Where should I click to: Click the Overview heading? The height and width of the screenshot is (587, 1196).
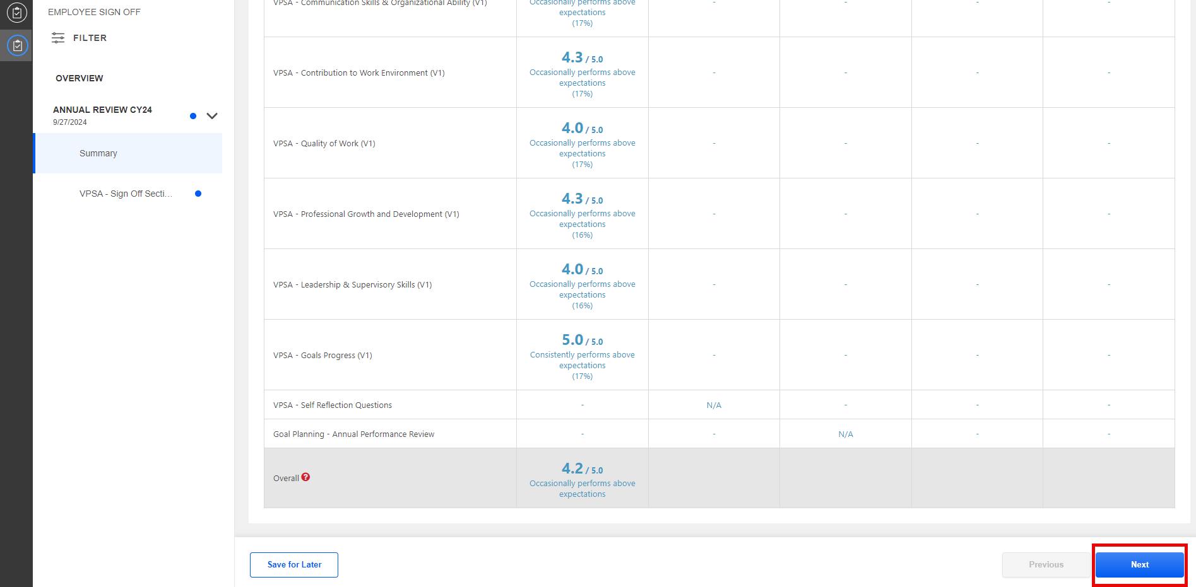[79, 78]
